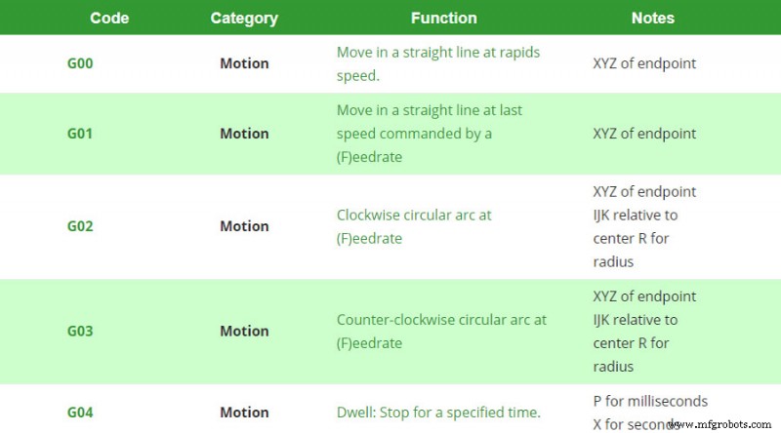Select the Notes column header
The image size is (781, 433).
tap(653, 18)
